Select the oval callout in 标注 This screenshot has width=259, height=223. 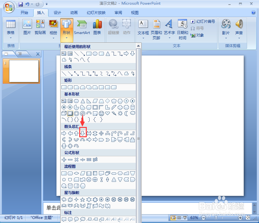(76, 219)
